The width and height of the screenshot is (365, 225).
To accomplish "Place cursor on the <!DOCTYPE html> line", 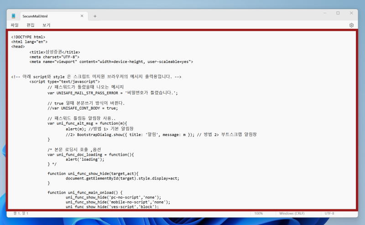I will 28,37.
